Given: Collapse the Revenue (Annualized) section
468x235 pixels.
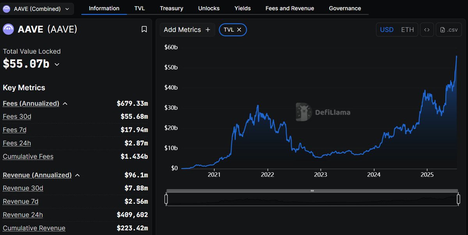Looking at the screenshot, I should (77, 175).
